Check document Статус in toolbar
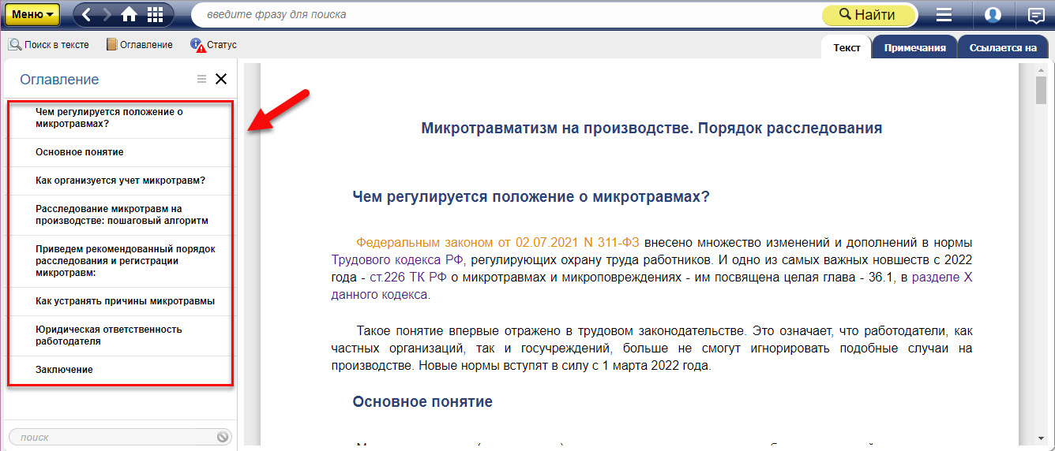 pos(214,45)
